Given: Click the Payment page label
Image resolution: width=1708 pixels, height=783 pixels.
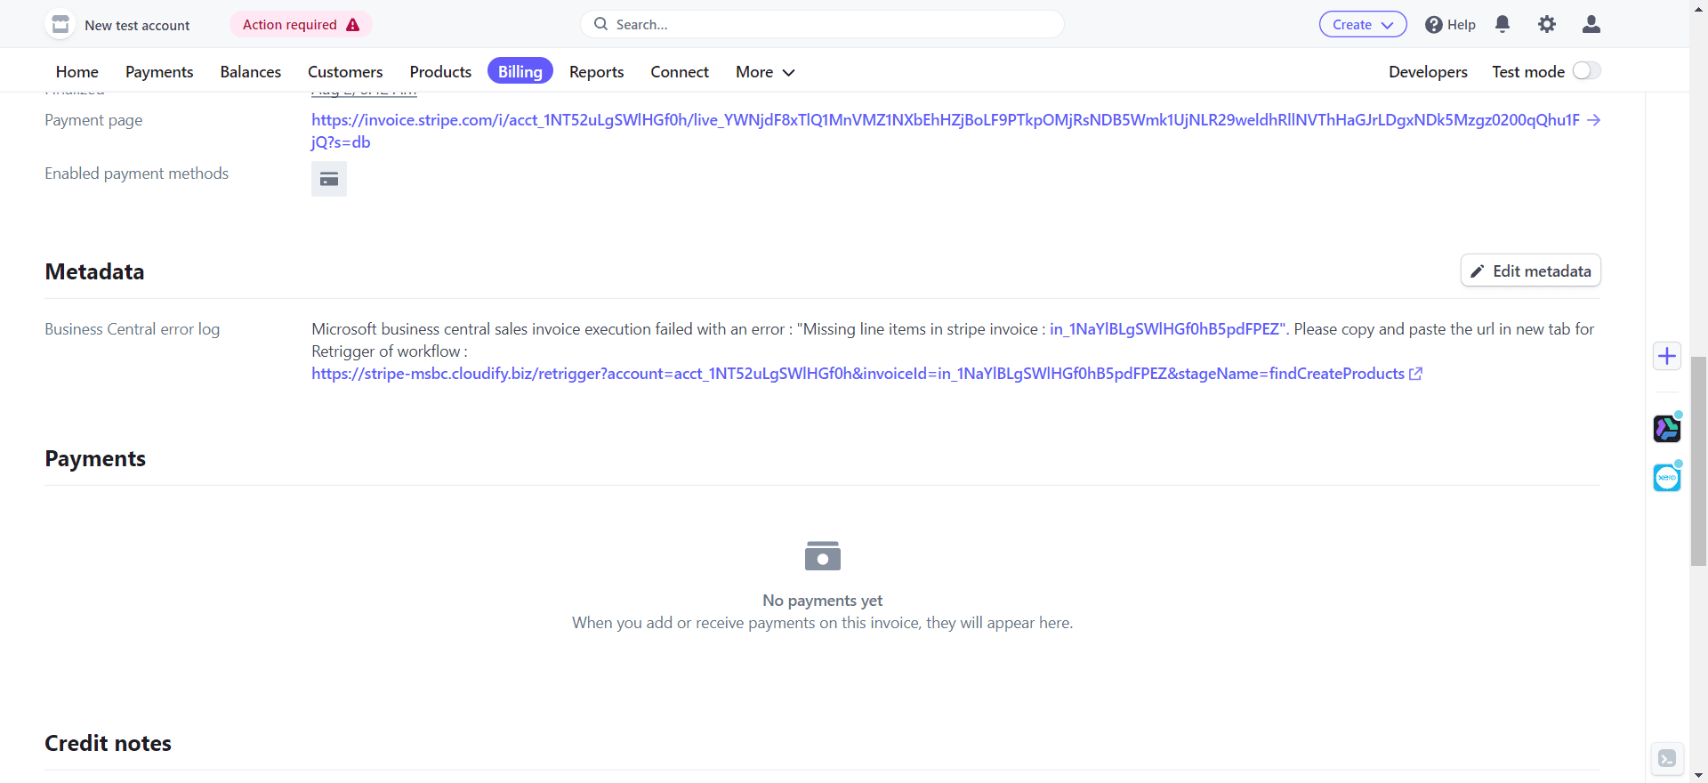Looking at the screenshot, I should [x=93, y=120].
